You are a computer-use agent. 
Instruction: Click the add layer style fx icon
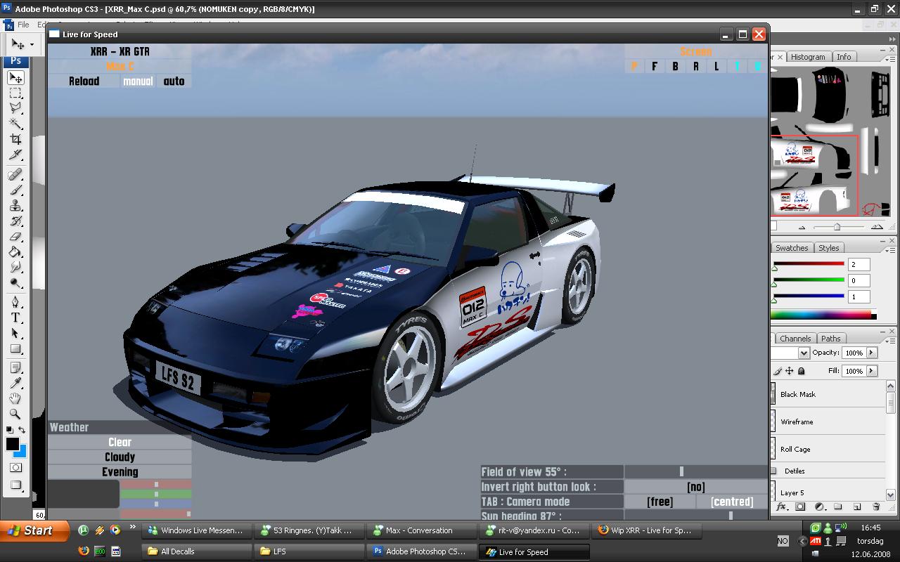point(782,507)
